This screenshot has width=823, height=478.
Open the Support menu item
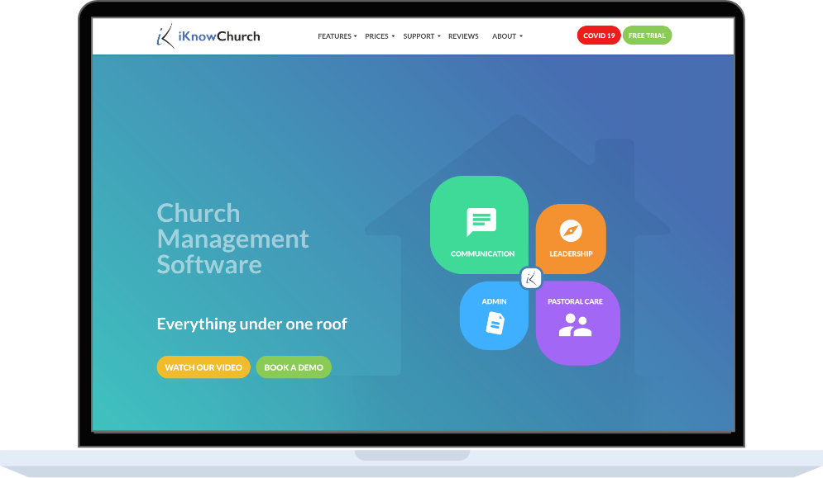click(x=419, y=36)
